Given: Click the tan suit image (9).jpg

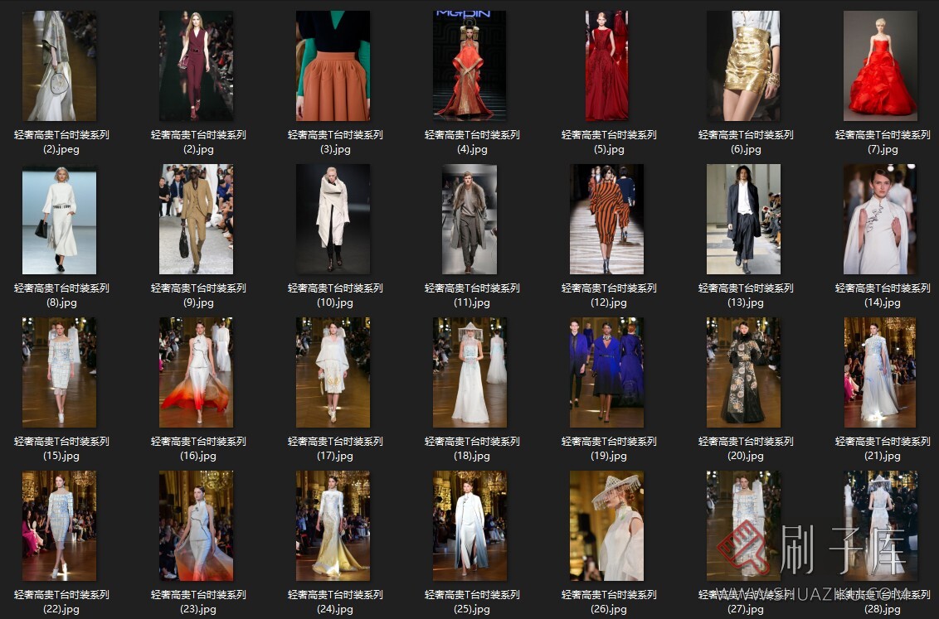Looking at the screenshot, I should coord(196,220).
